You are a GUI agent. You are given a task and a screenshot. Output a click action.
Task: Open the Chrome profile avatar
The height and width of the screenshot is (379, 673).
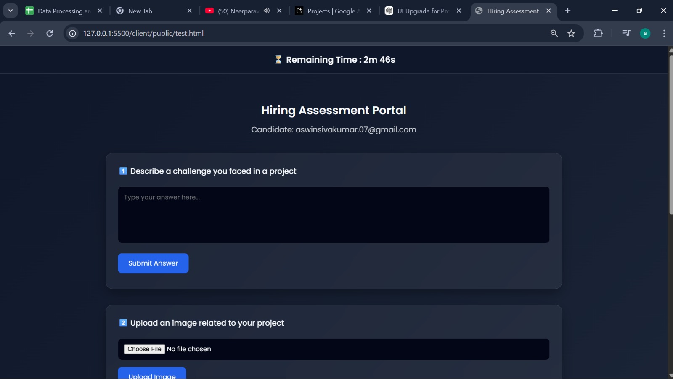click(645, 33)
